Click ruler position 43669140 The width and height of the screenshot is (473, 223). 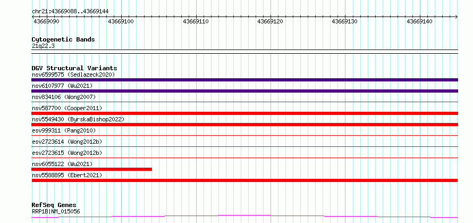[x=419, y=21]
